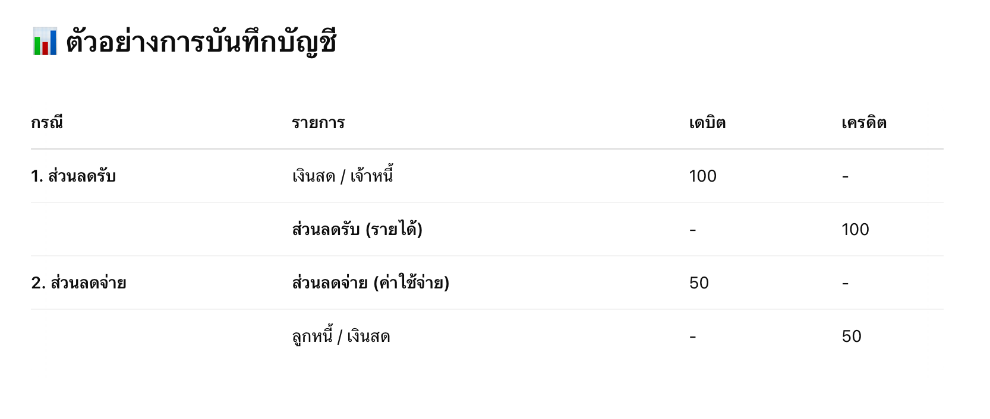Click the entry ส่วนลดรับ (รายได้)
The image size is (990, 419).
[x=357, y=228]
